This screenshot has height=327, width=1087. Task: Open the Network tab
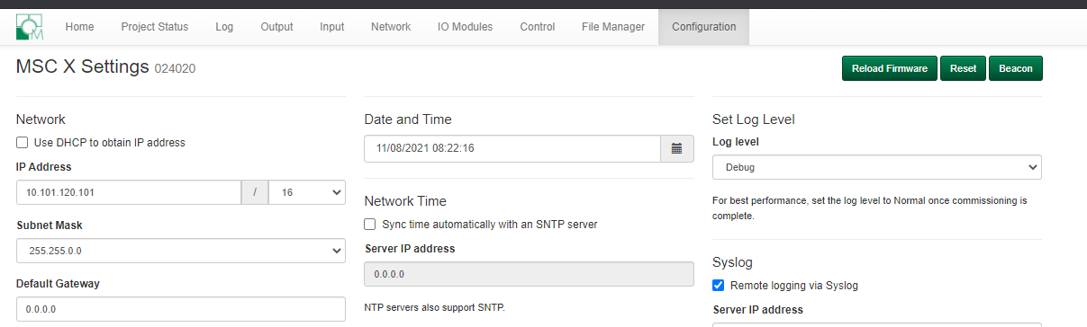[x=391, y=27]
